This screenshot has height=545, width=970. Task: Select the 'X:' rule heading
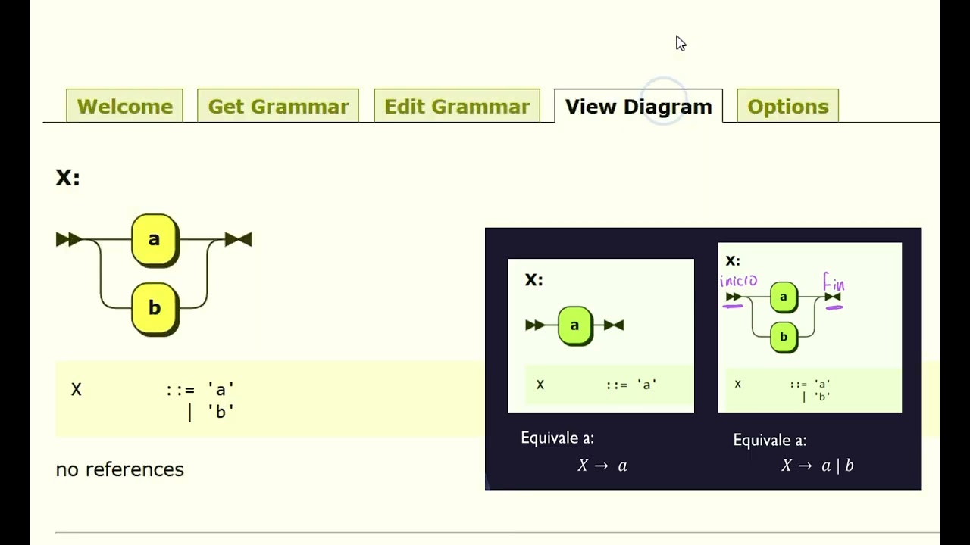(67, 178)
